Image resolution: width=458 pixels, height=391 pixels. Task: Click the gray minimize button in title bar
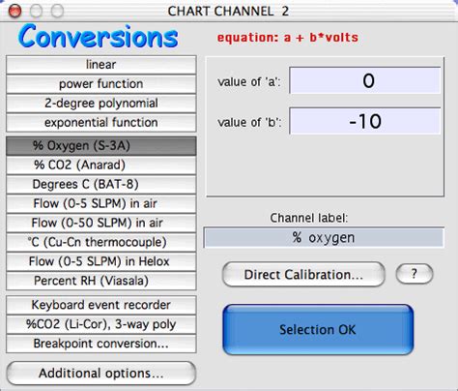point(36,11)
